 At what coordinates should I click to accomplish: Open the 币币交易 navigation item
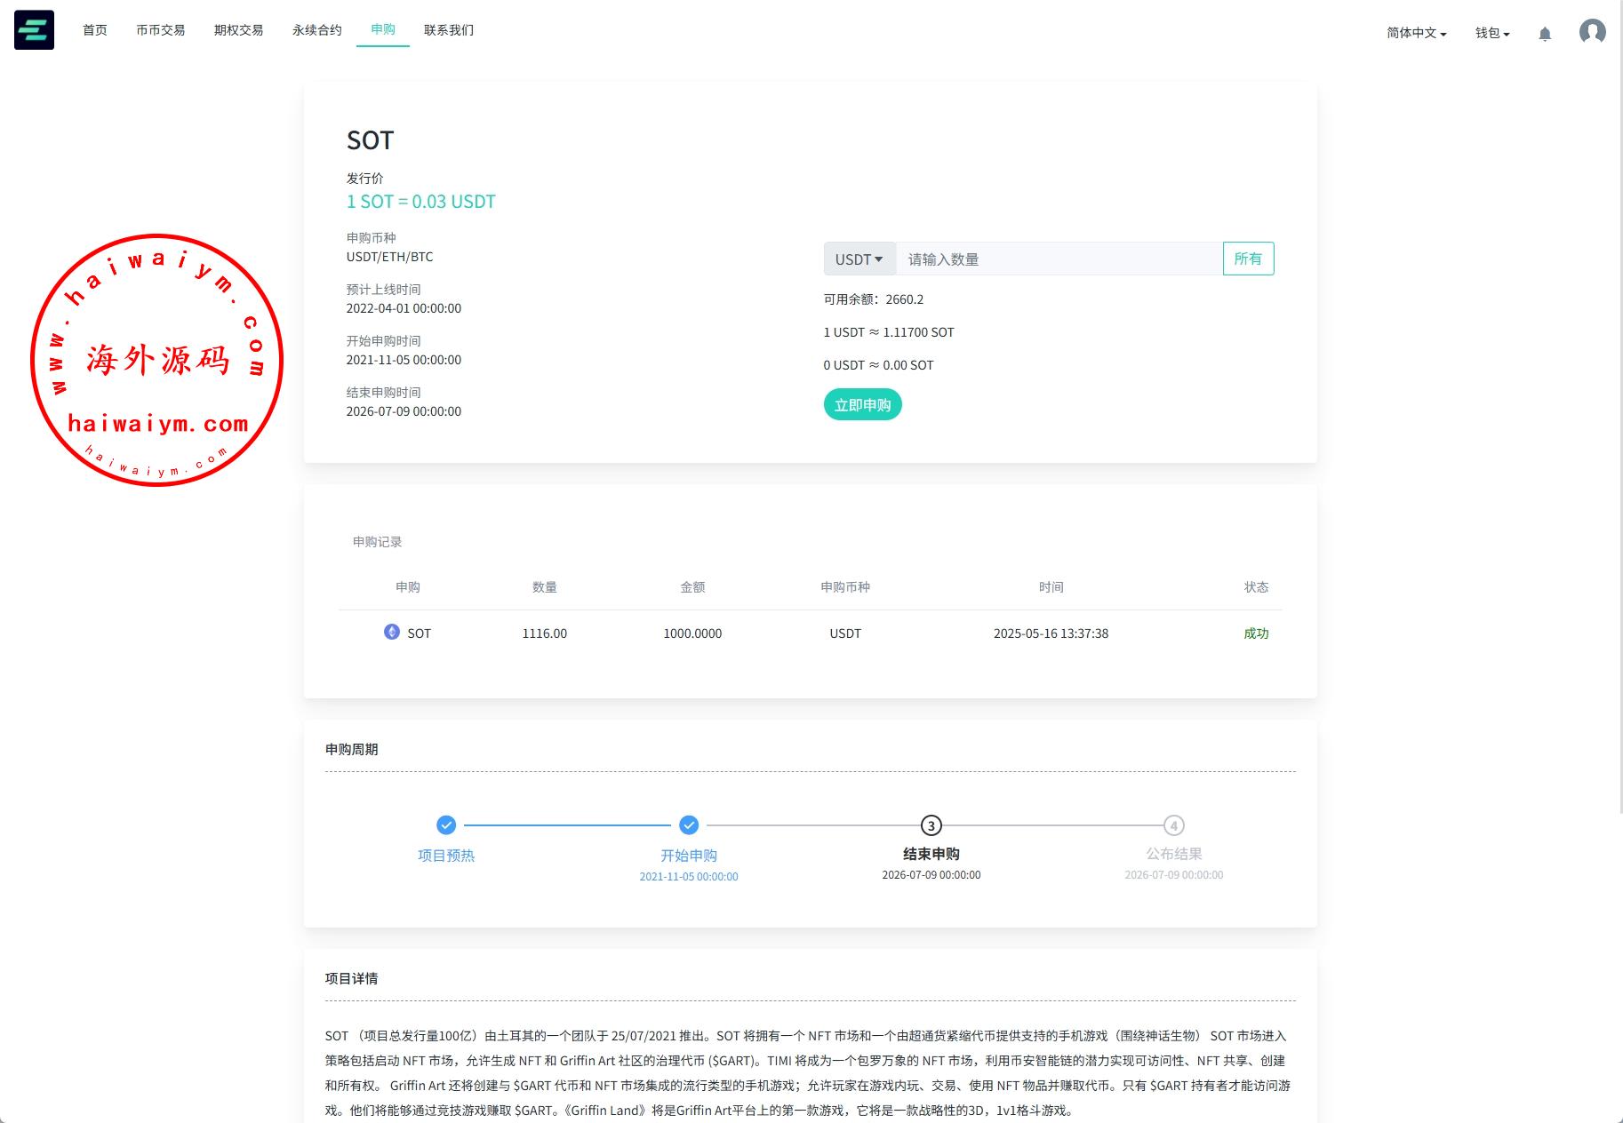click(161, 30)
